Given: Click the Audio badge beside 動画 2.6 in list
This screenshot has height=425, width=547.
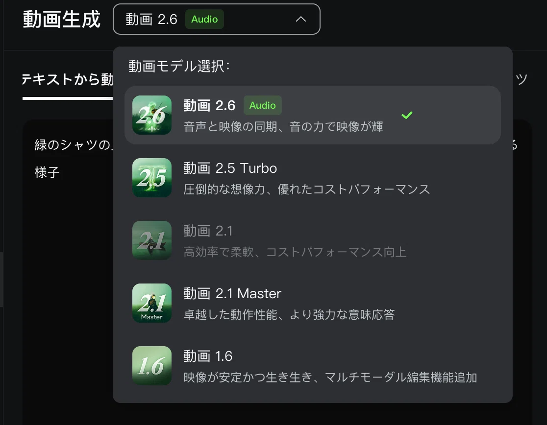Looking at the screenshot, I should click(x=262, y=105).
